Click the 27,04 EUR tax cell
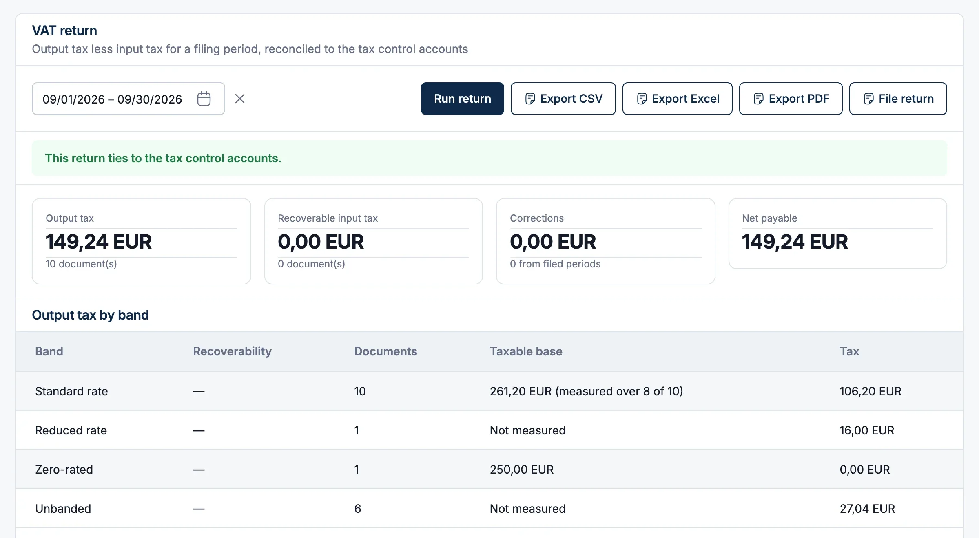 click(x=867, y=509)
